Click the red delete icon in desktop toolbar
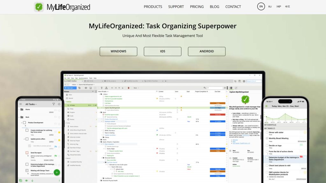This screenshot has width=326, height=183. click(129, 88)
